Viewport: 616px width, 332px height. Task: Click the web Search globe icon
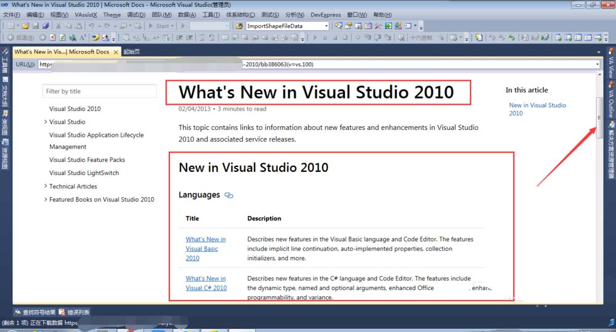point(73,38)
